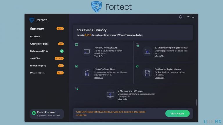Click '17 Crashed Programs (198 issues)' title
Image resolution: width=223 pixels, height=125 pixels.
pos(171,48)
